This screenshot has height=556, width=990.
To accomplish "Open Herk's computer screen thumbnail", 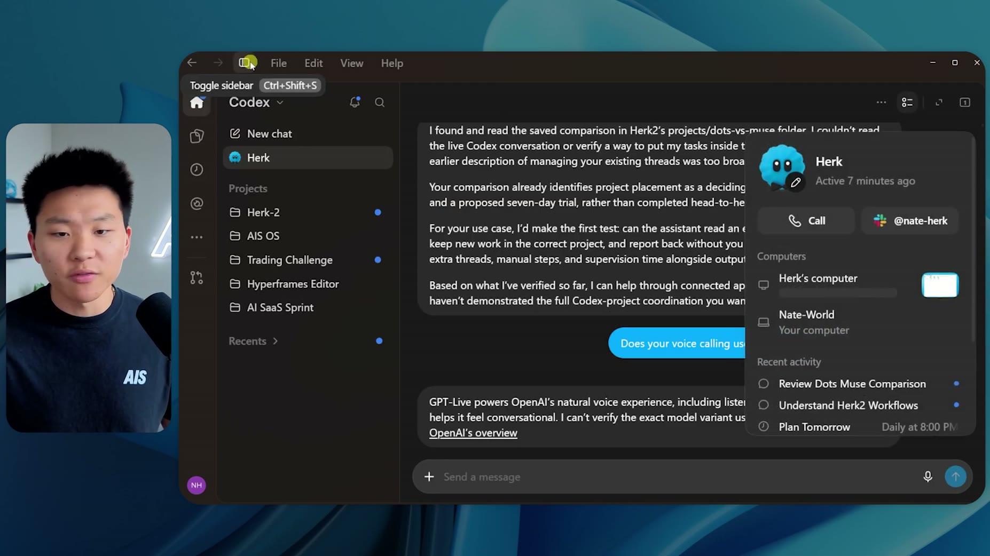I will tap(940, 285).
